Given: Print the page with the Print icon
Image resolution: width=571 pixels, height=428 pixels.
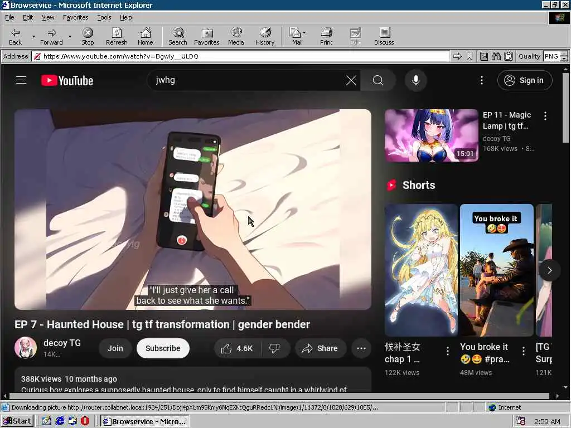Looking at the screenshot, I should coord(326,36).
